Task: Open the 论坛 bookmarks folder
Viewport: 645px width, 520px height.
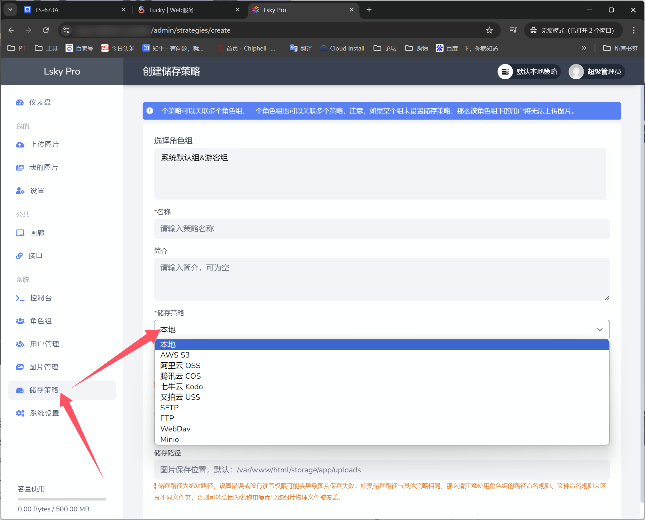Action: coord(385,48)
